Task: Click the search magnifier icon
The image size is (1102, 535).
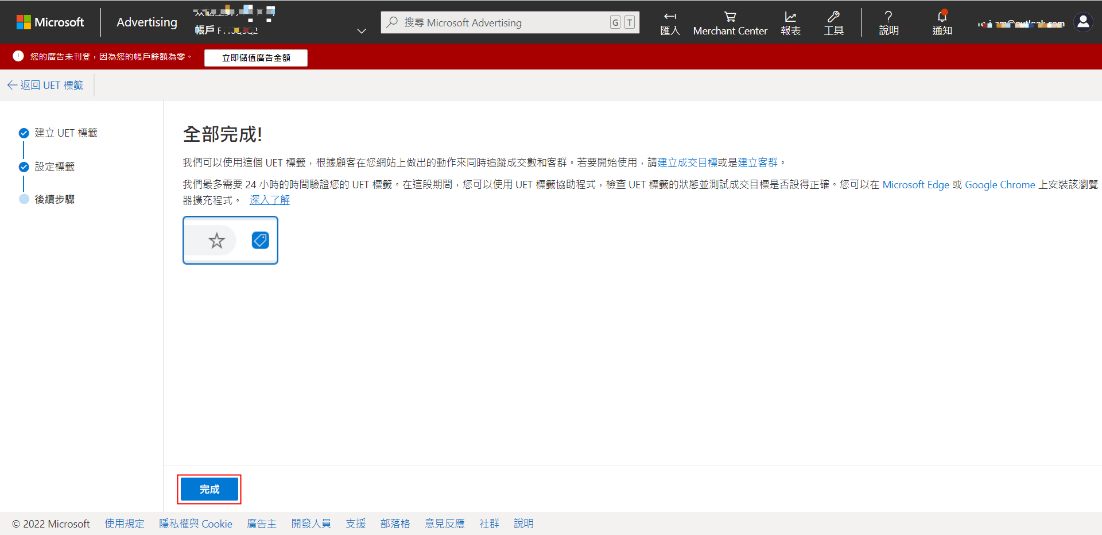Action: click(x=392, y=22)
